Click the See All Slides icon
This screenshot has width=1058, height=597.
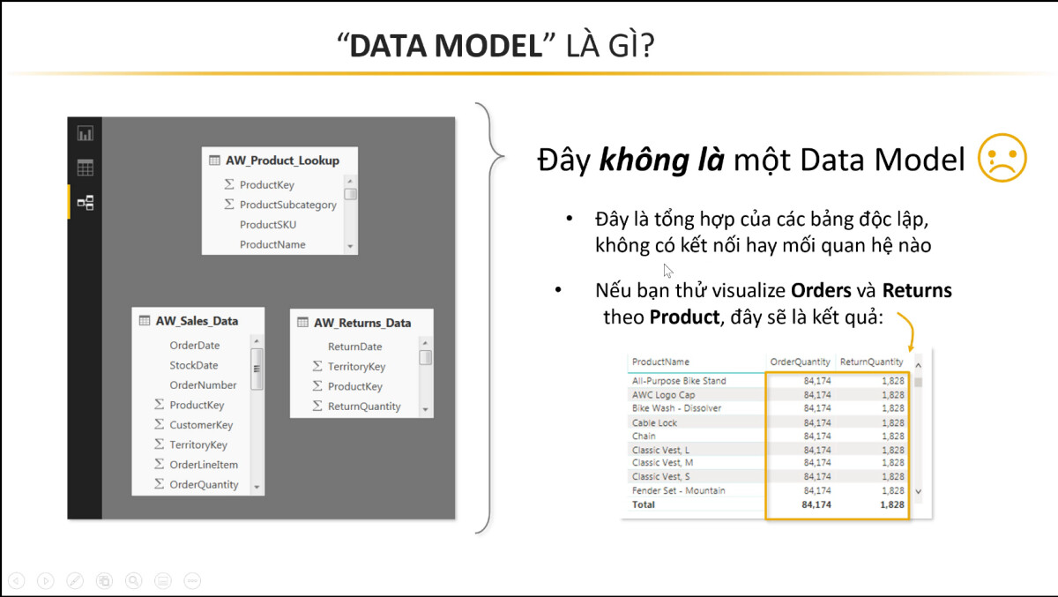click(104, 581)
